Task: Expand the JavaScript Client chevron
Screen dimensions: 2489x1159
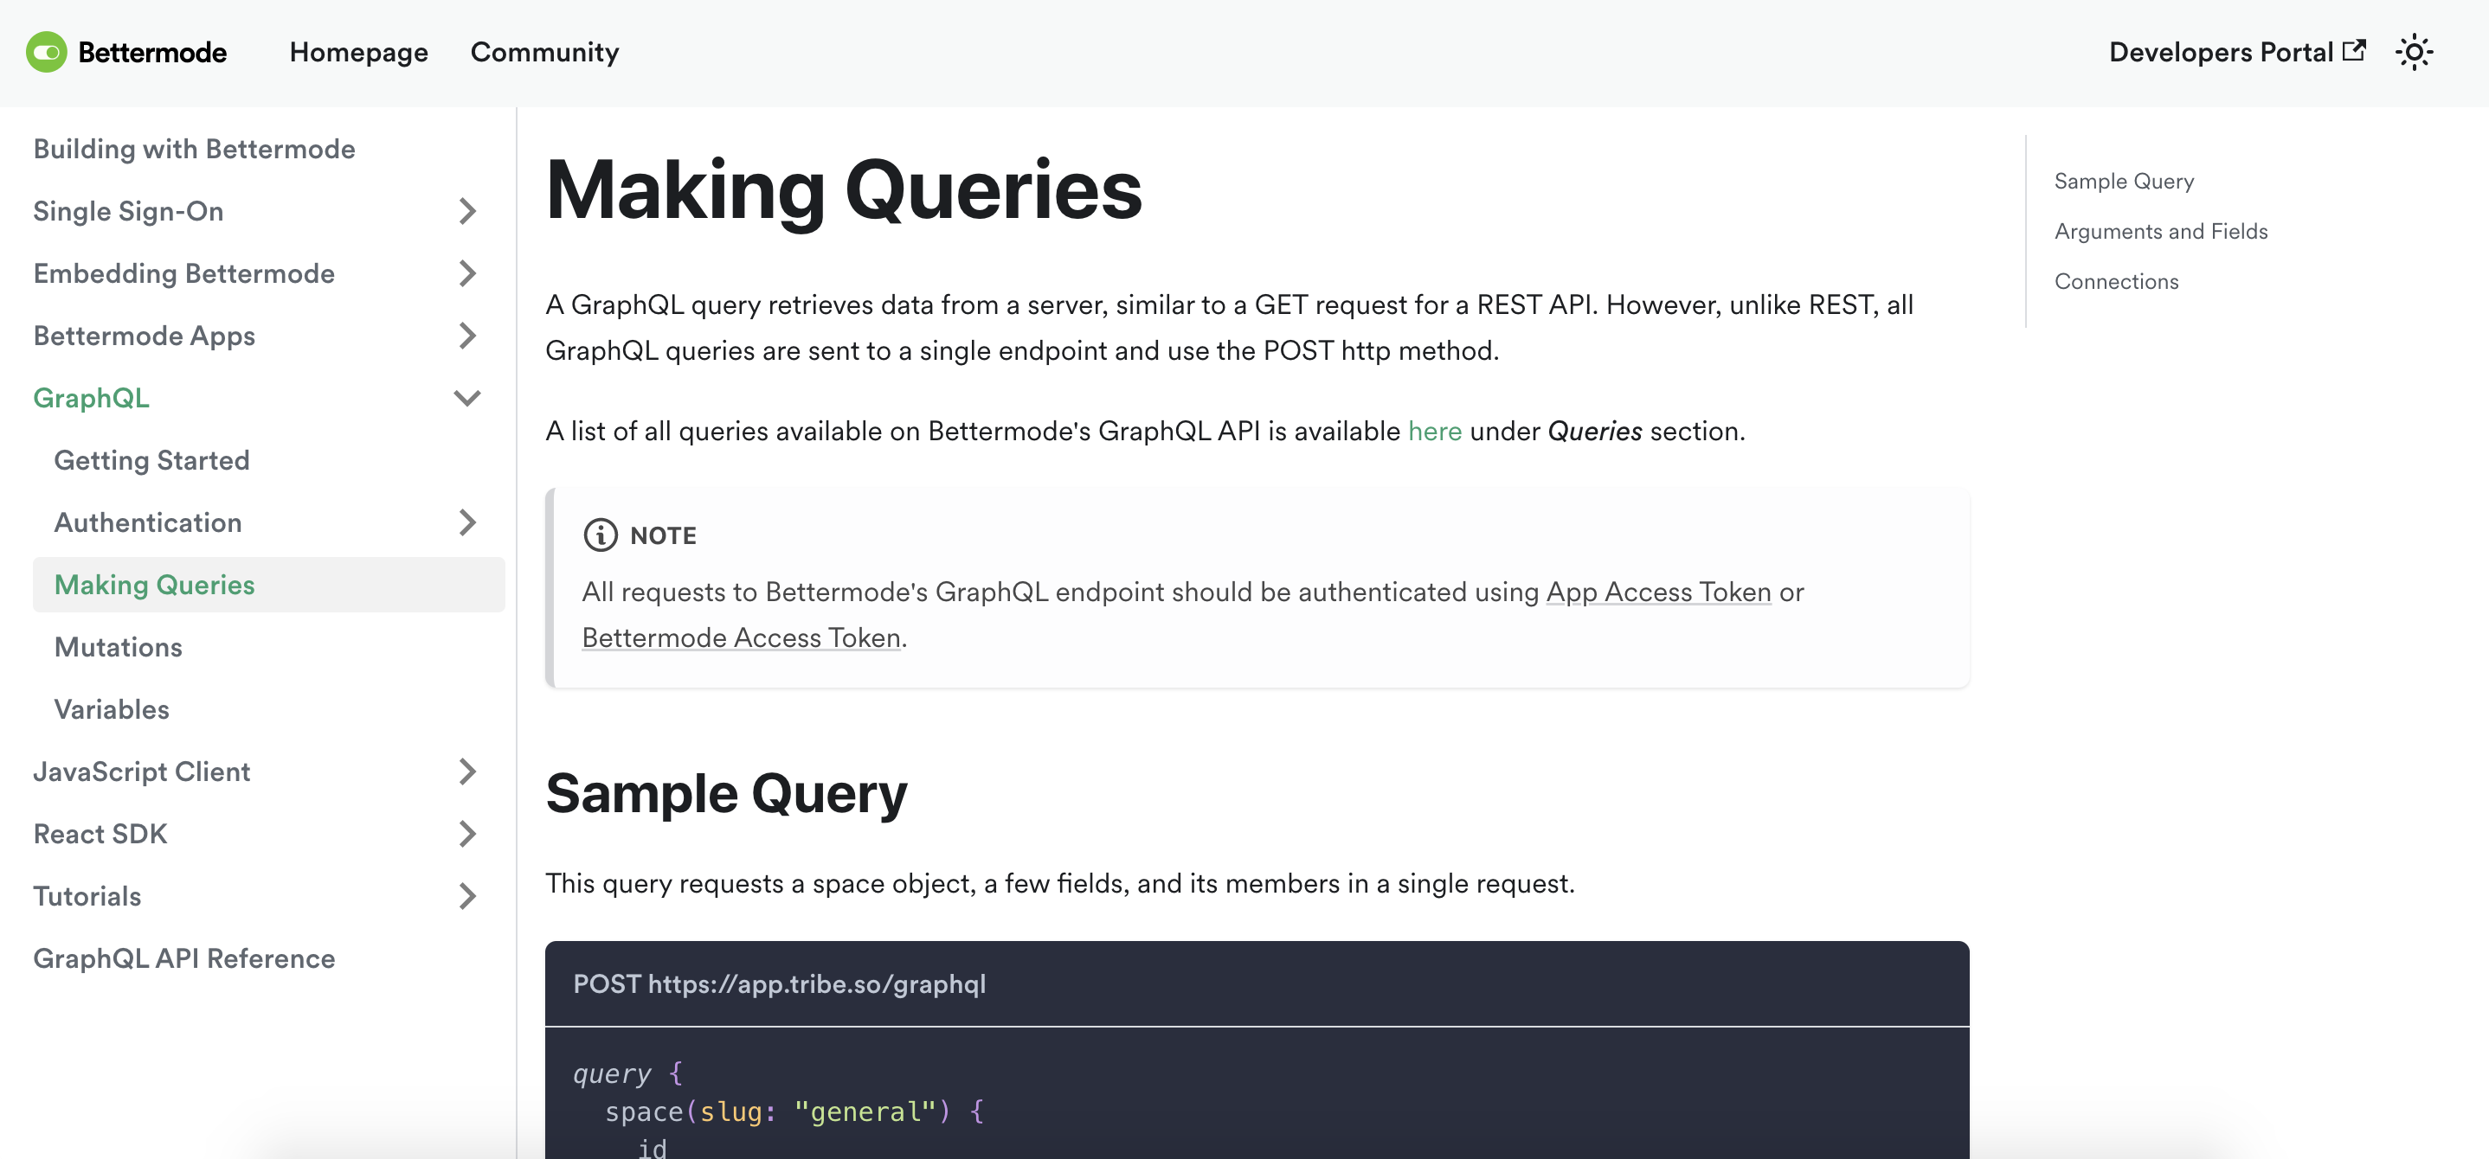Action: pos(467,772)
